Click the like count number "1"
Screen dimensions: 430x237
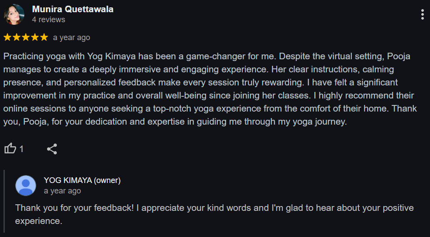[x=21, y=149]
